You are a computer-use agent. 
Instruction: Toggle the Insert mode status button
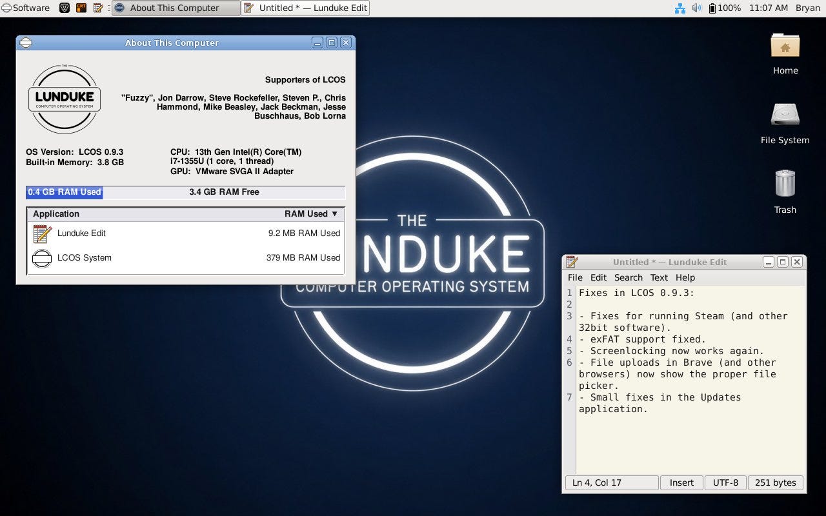tap(681, 482)
